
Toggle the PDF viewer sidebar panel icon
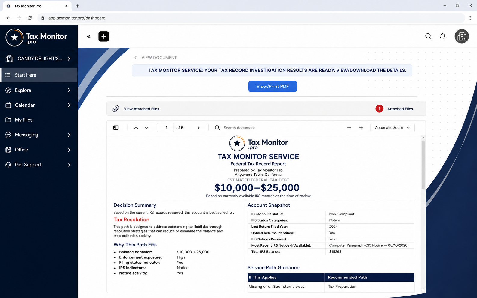point(116,128)
